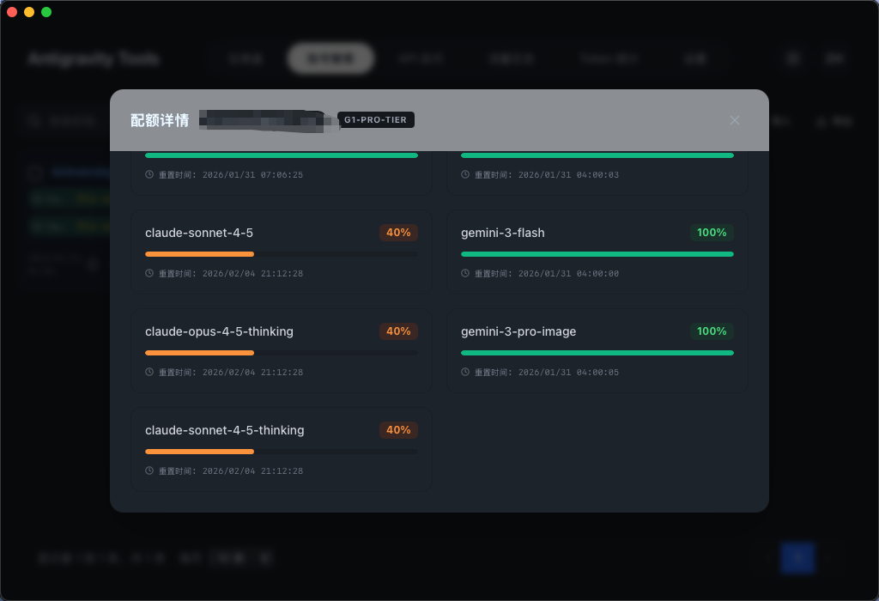Click the 配额详情 dialog title
879x601 pixels.
point(160,120)
